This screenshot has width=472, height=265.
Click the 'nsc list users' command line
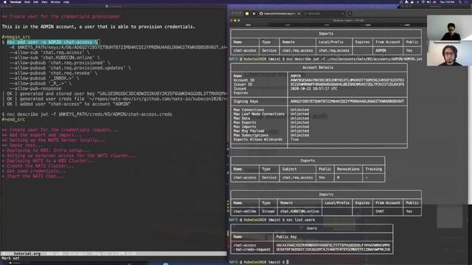[299, 219]
